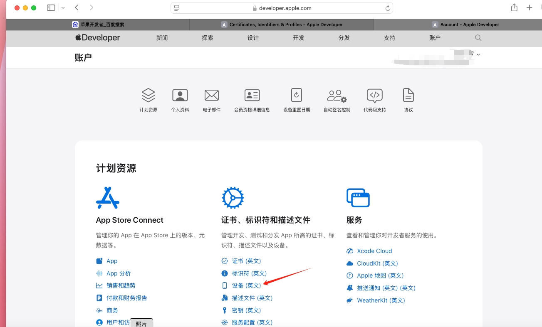Open the 自动签名控制 icon
Viewport: 542px width, 327px height.
point(337,96)
